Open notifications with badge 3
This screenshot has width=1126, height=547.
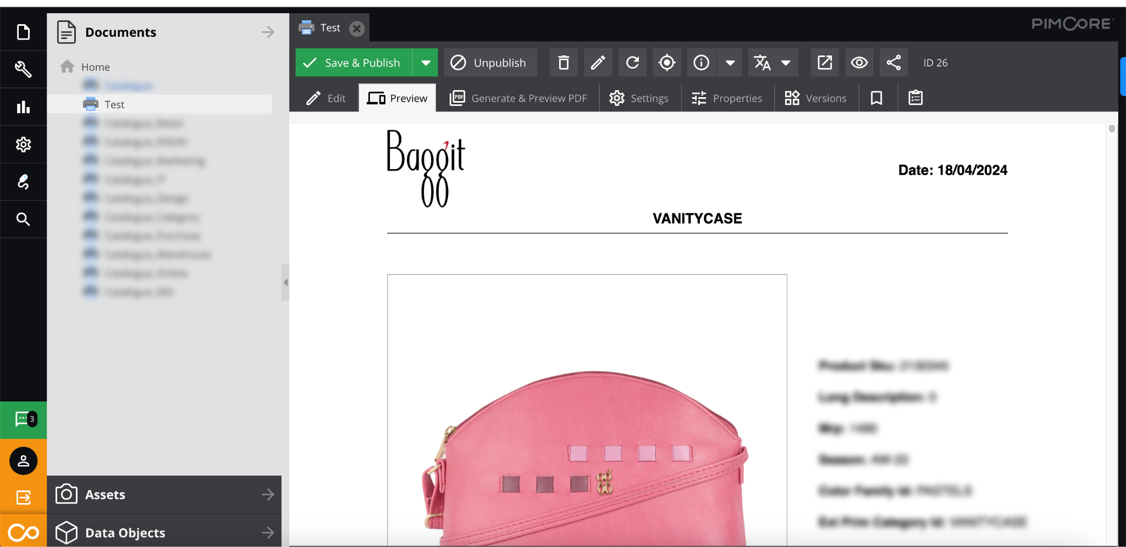[23, 420]
